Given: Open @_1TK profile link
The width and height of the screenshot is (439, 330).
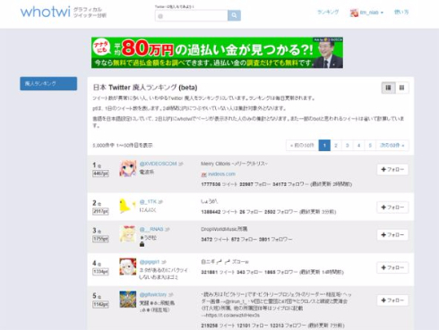Looking at the screenshot, I should click(148, 202).
